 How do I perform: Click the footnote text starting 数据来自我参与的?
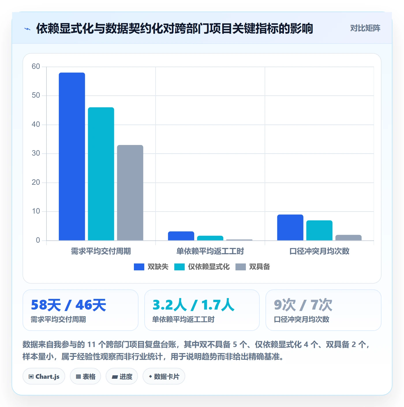pos(196,351)
